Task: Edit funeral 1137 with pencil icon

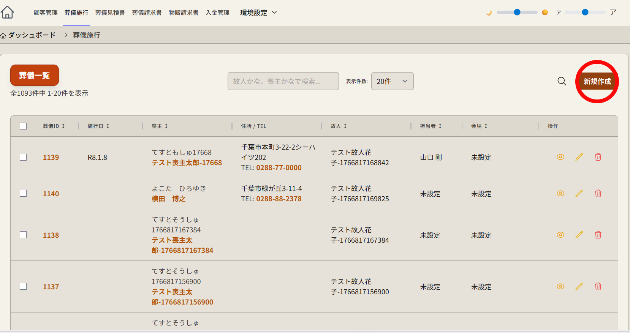Action: tap(579, 287)
